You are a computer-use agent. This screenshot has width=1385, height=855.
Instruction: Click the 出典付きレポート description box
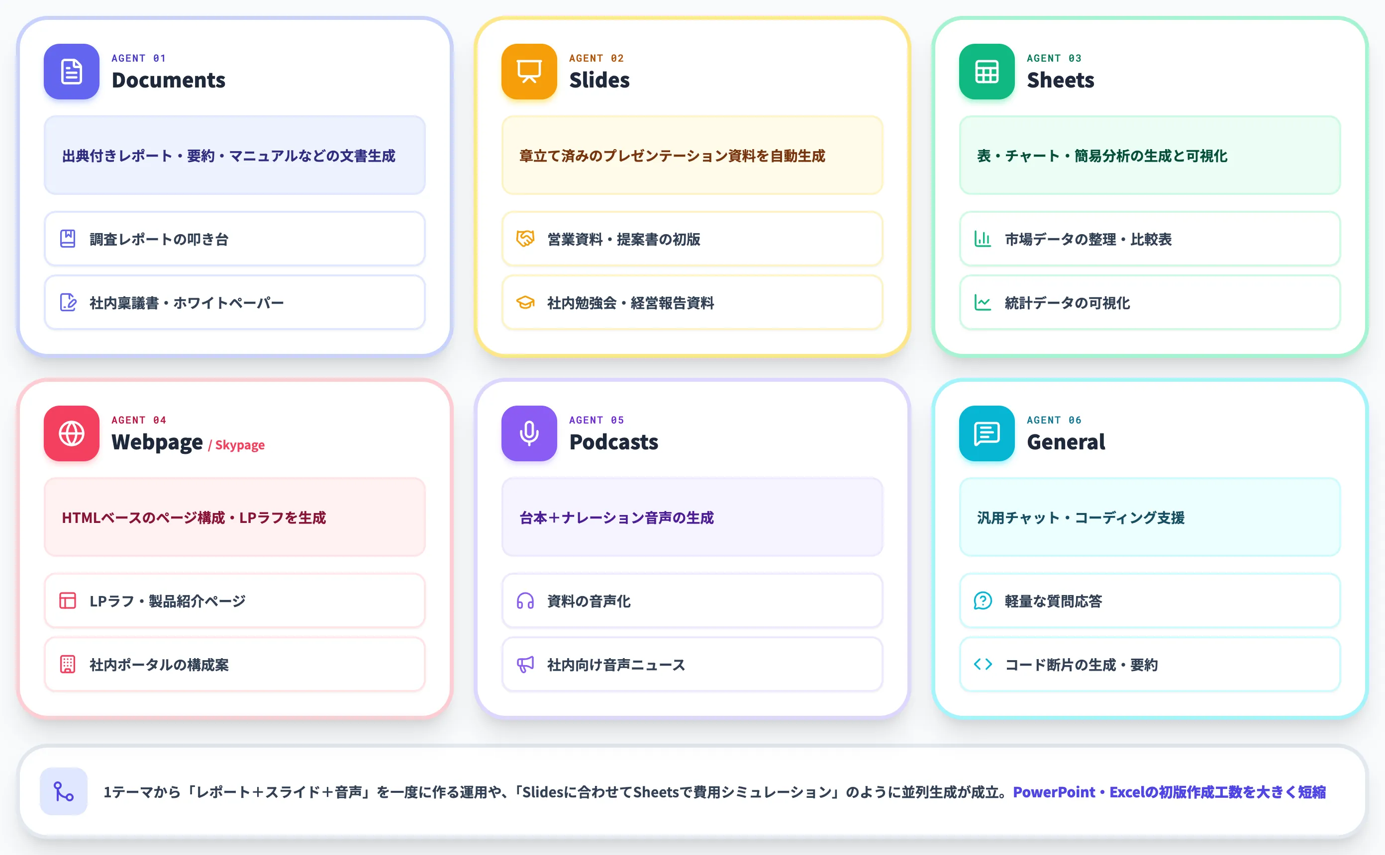pos(235,156)
